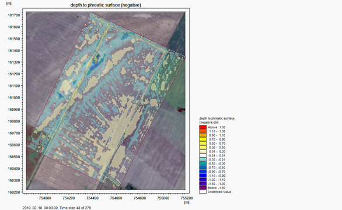Screen dimensions: 342x210
Task: Click the plot title 'depth to phreatic surface (negative)'
Action: (106, 5)
